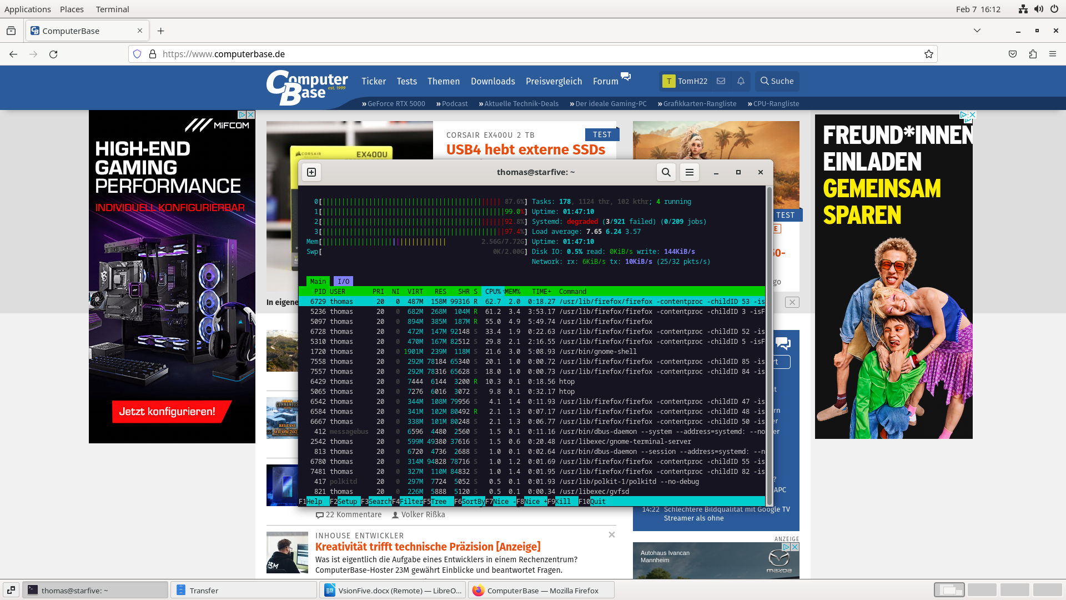This screenshot has height=600, width=1066.
Task: Switch to htop I/O tab
Action: tap(343, 281)
